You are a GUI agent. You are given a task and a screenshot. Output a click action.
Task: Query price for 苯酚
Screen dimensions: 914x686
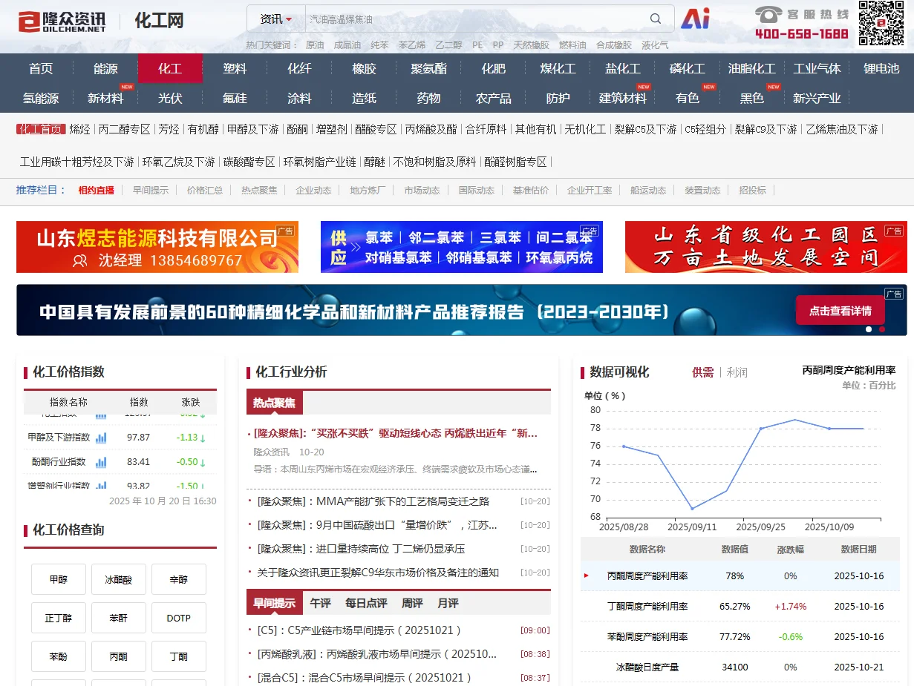coord(59,656)
